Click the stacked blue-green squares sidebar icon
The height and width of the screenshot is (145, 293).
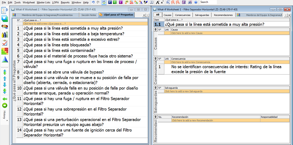(4, 19)
